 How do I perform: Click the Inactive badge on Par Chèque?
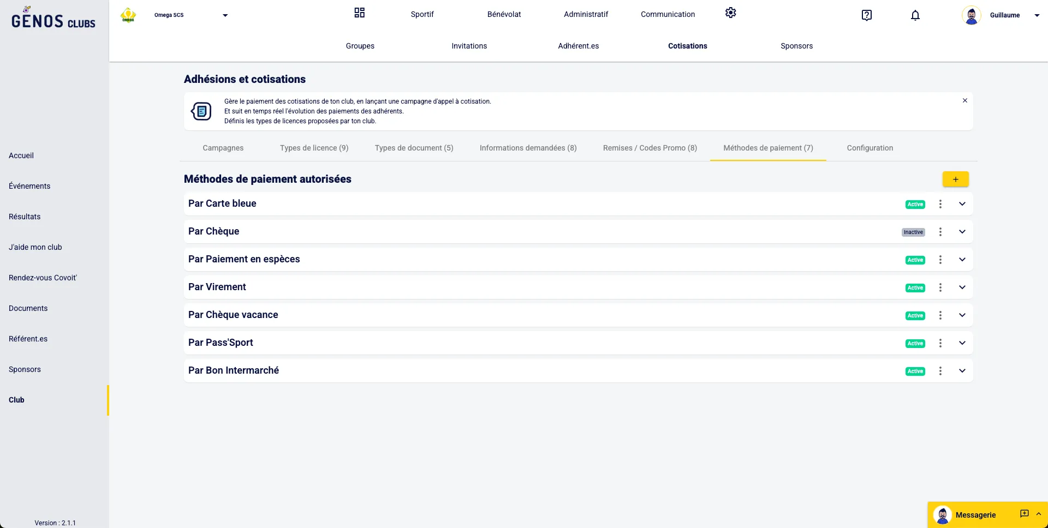(x=913, y=232)
